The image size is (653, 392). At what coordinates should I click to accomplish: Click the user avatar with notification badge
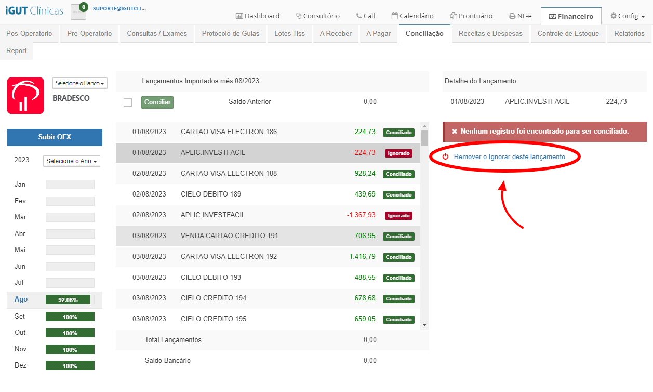(x=78, y=11)
